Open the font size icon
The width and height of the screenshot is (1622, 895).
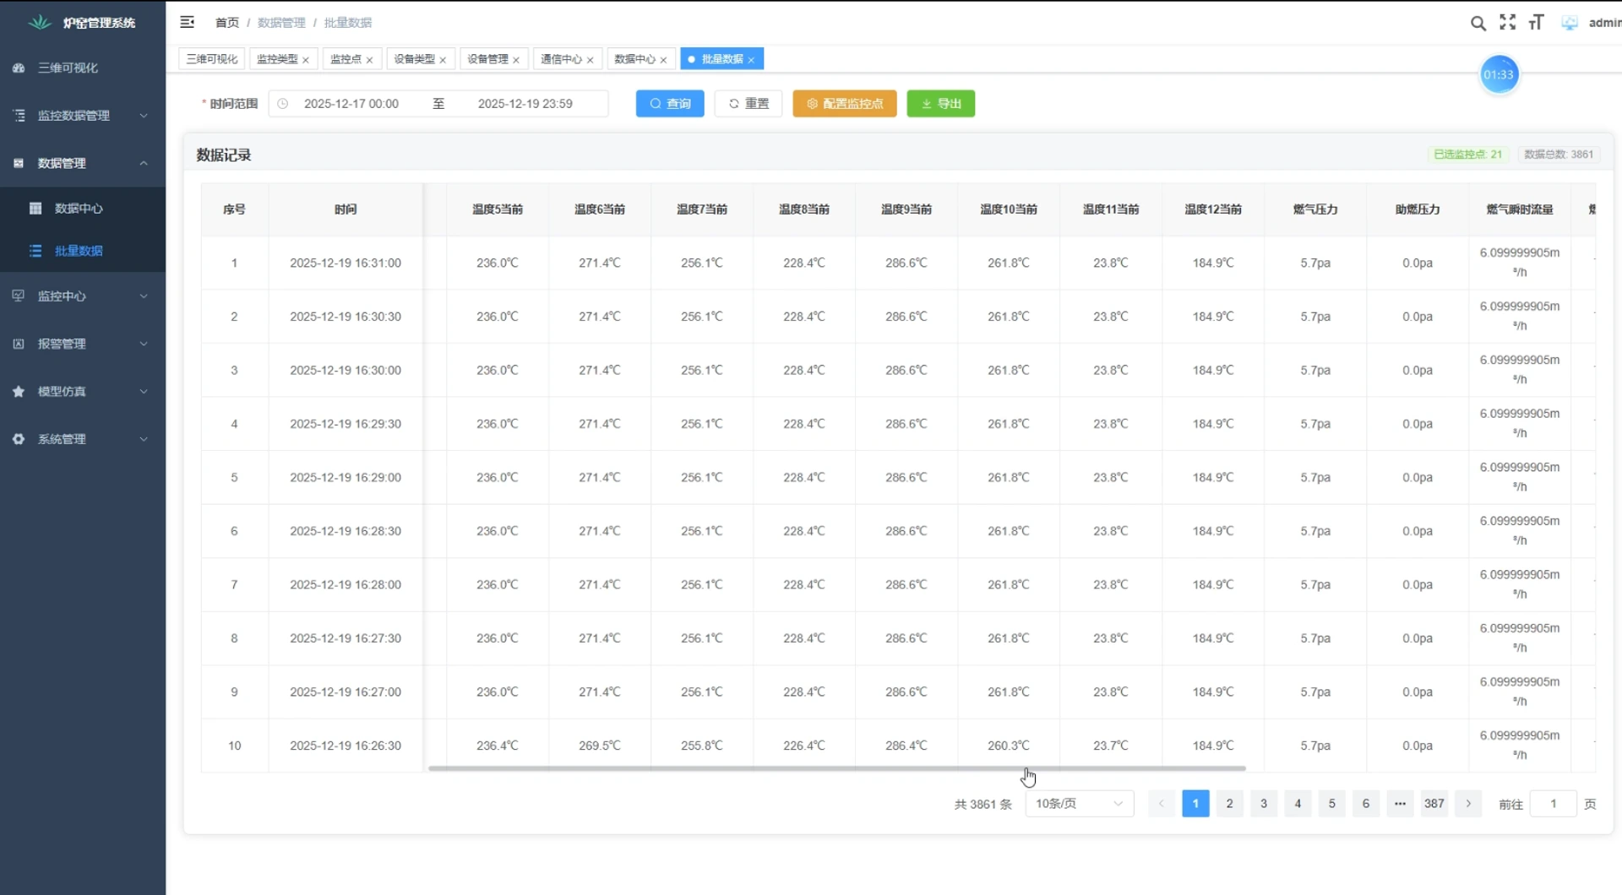point(1536,22)
